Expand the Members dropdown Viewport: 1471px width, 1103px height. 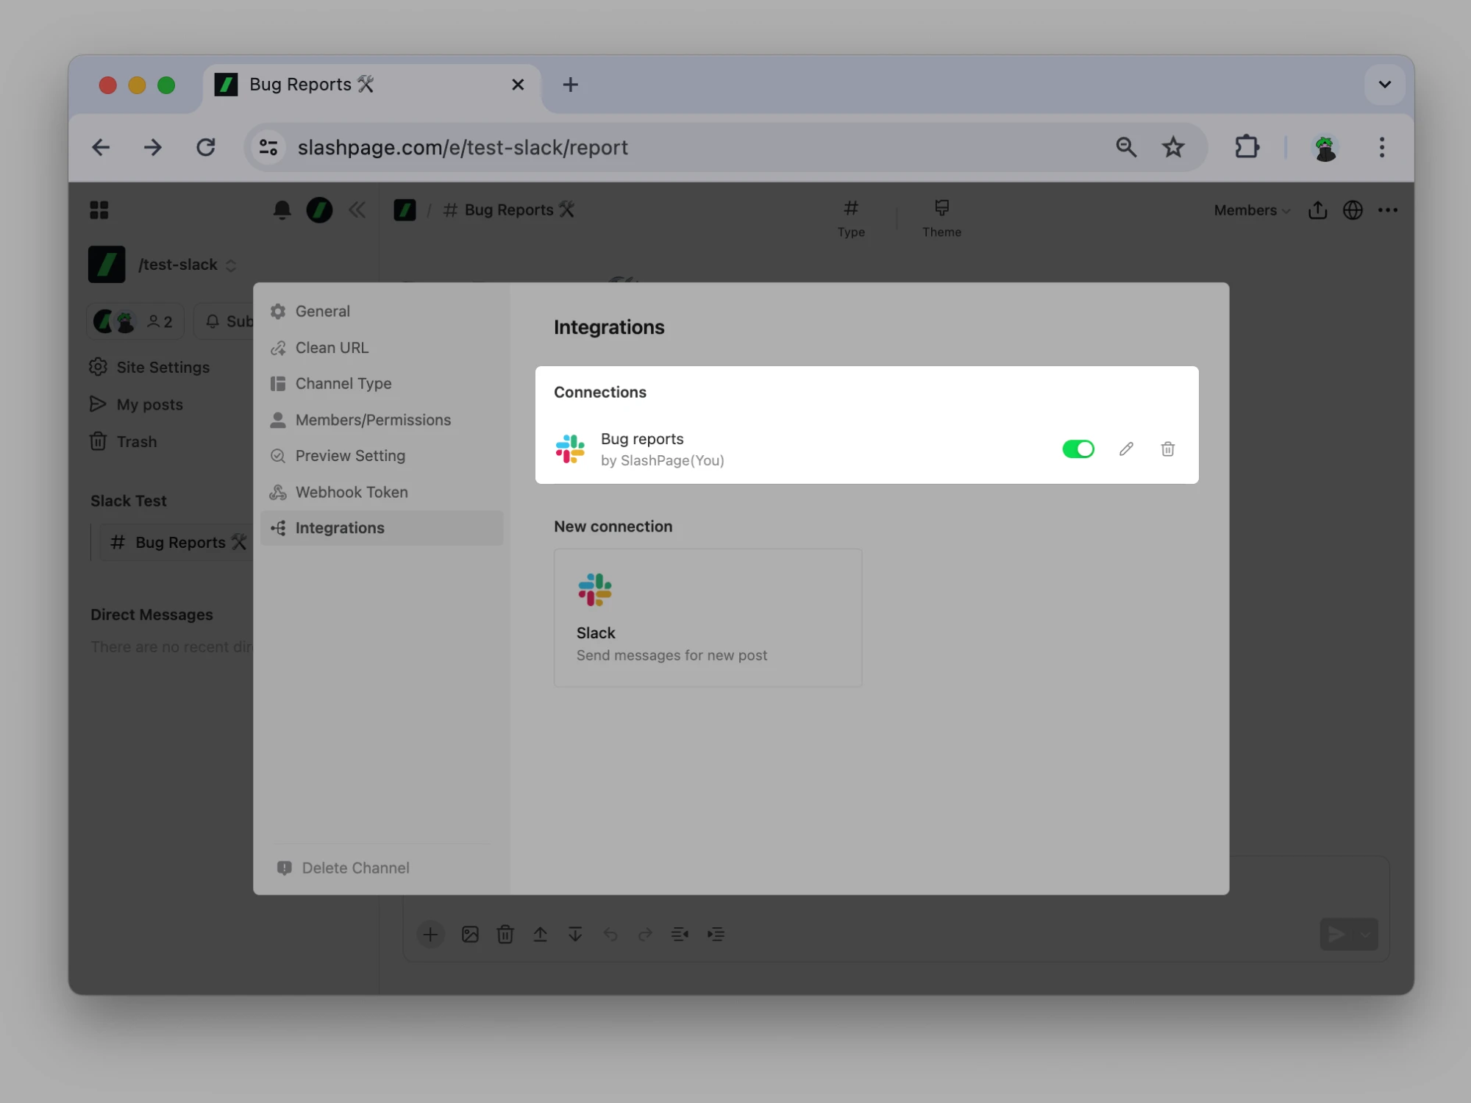click(x=1252, y=210)
